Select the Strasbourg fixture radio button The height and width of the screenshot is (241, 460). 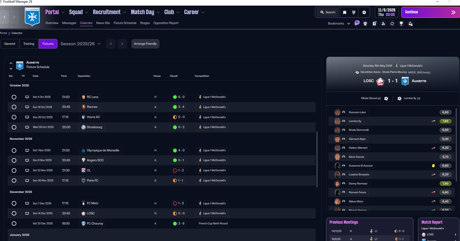[x=14, y=127]
